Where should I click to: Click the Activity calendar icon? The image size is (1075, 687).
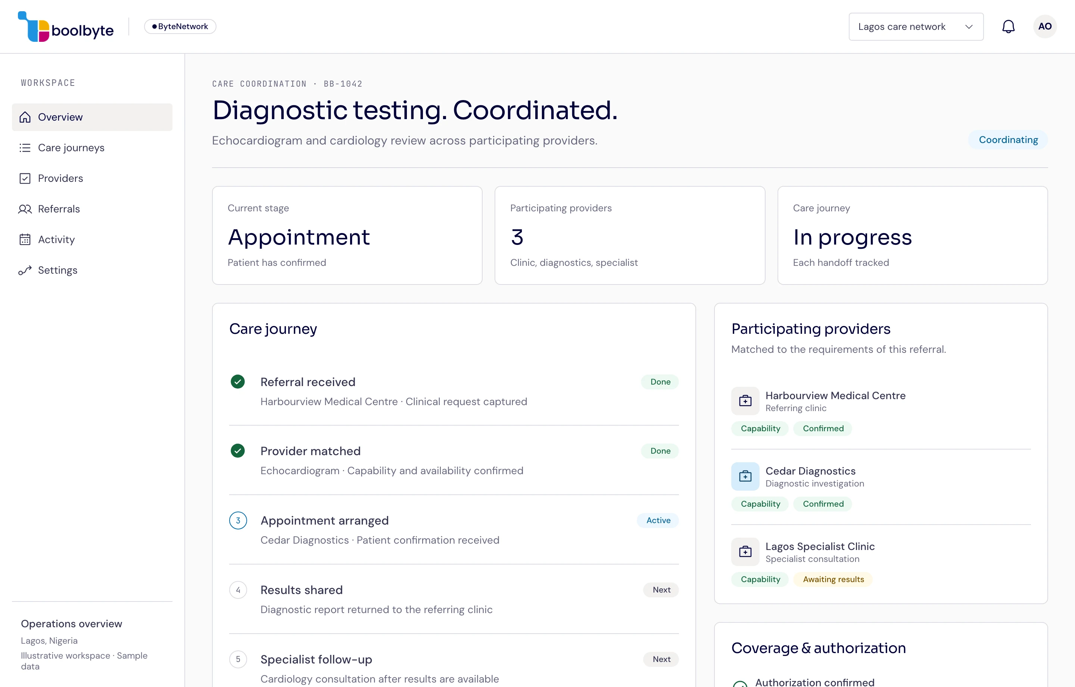(x=25, y=239)
